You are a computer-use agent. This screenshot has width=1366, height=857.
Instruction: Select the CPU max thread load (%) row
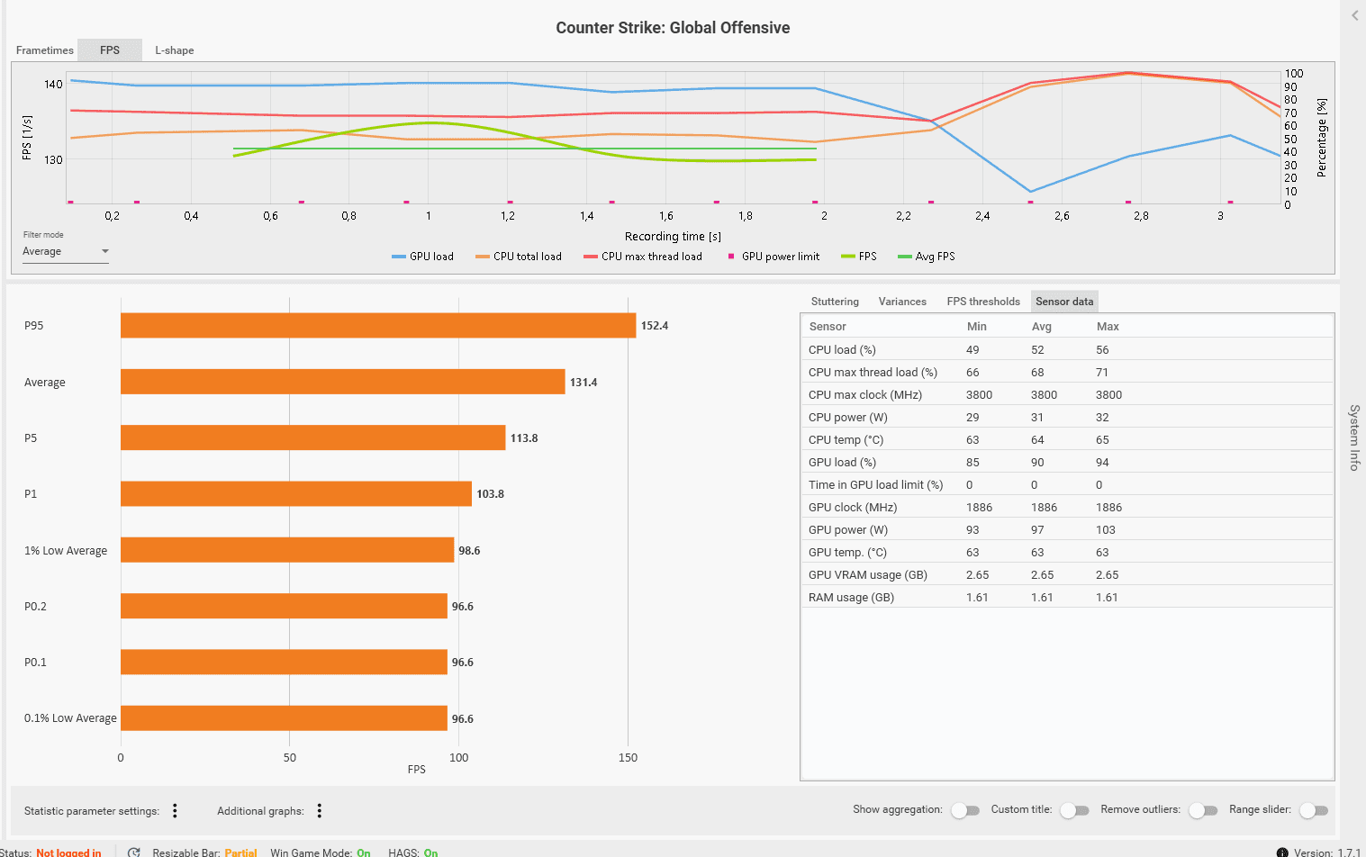[x=1067, y=372]
